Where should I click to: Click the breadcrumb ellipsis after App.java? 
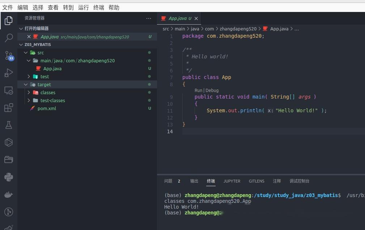[297, 29]
